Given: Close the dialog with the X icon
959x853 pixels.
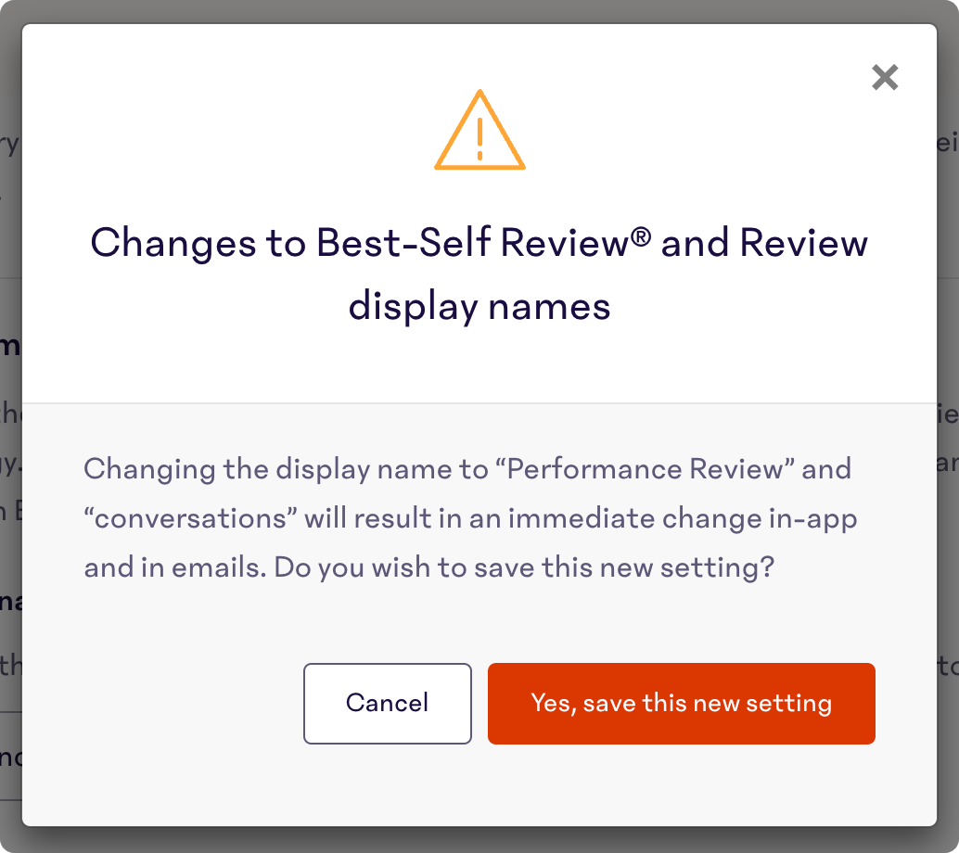Looking at the screenshot, I should pos(885,78).
